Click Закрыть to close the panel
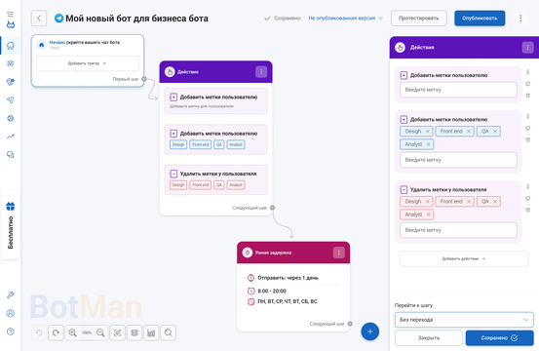The image size is (539, 351). point(429,338)
